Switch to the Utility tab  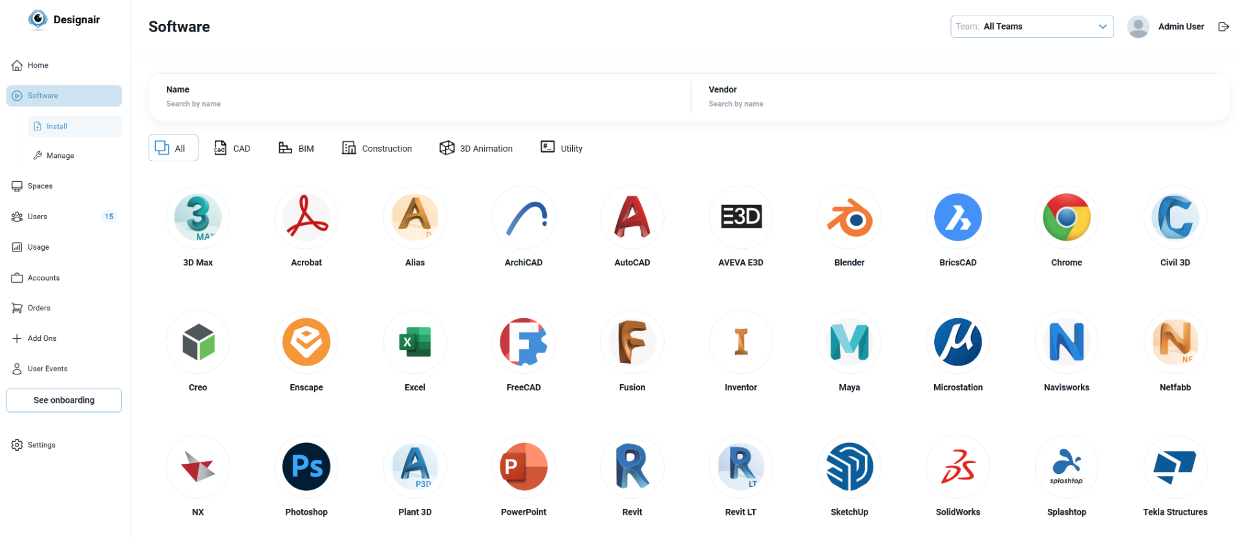point(562,148)
